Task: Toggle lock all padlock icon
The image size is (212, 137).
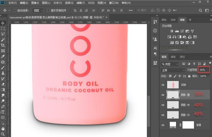Action: pos(189,76)
